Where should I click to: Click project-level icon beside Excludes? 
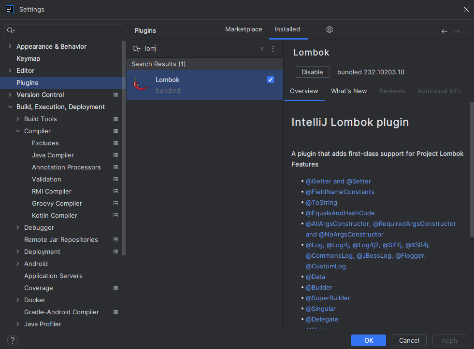tap(115, 143)
